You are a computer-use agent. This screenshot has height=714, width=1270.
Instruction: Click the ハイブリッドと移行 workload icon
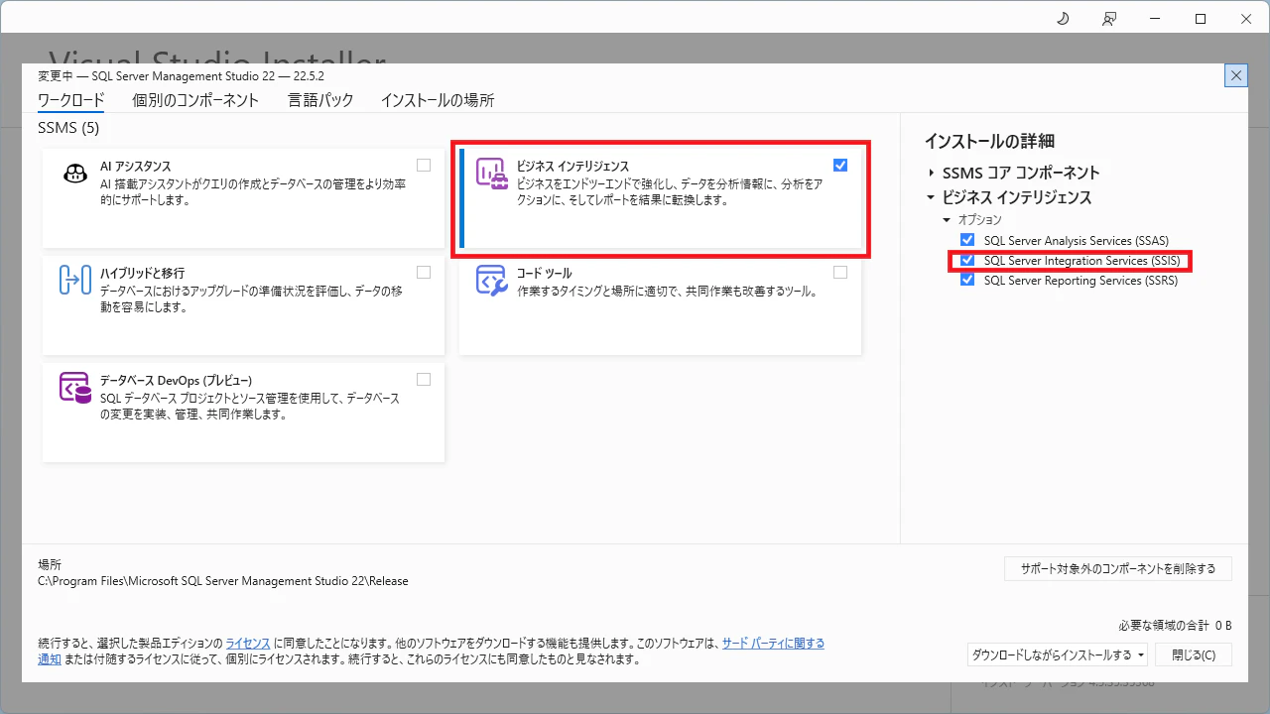point(75,281)
